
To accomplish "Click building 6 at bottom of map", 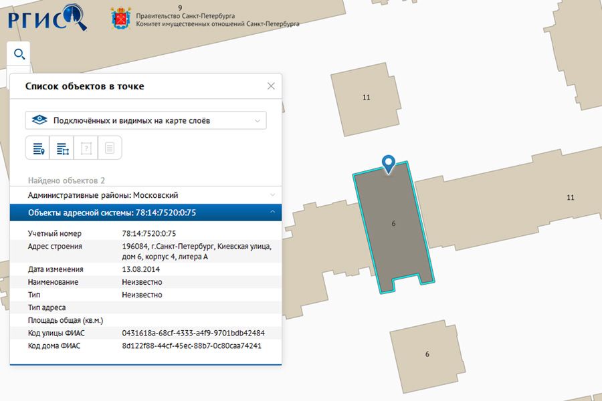I will 427,356.
